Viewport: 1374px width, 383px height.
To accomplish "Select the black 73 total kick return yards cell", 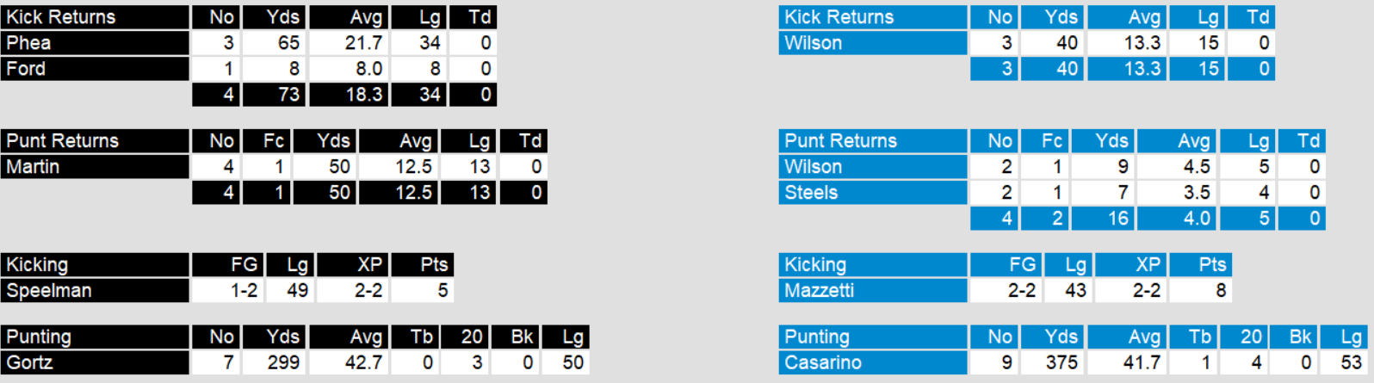I will (x=274, y=95).
